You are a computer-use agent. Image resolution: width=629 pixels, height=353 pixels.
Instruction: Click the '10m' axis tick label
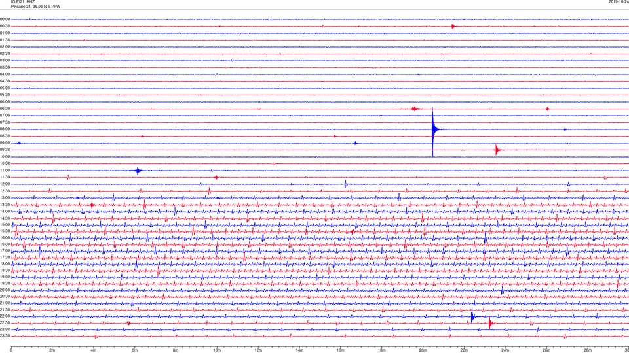217,350
